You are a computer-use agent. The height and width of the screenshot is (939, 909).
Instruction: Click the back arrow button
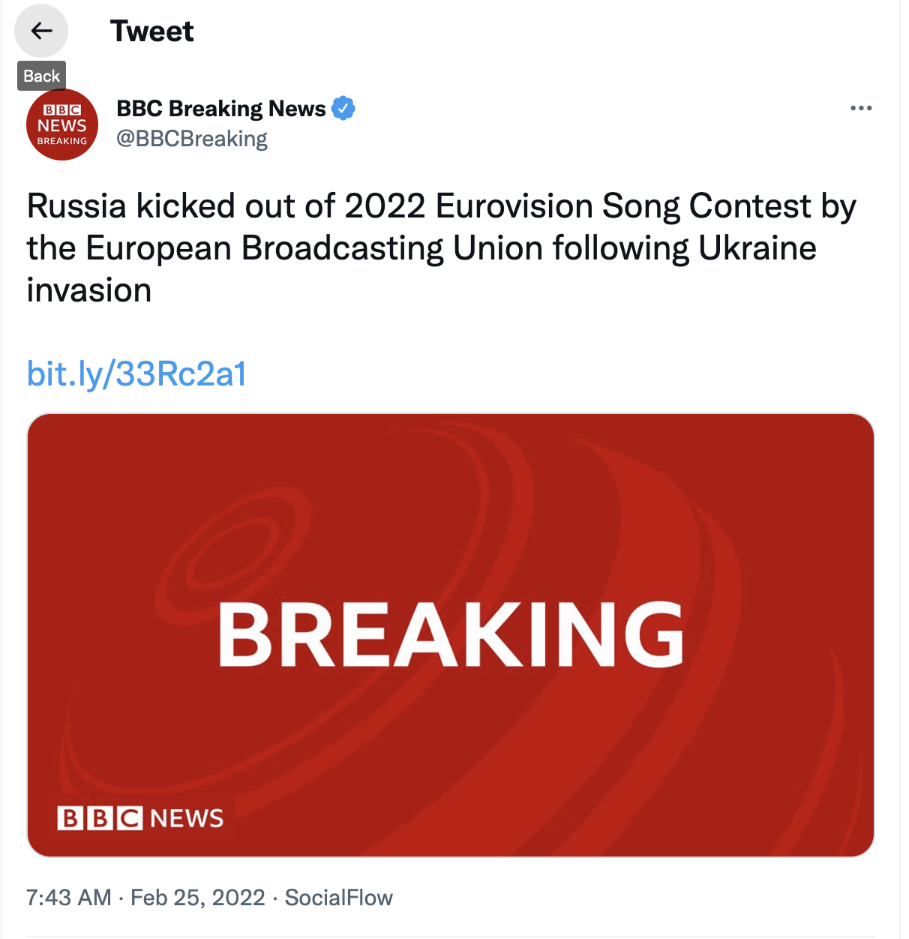(x=41, y=31)
